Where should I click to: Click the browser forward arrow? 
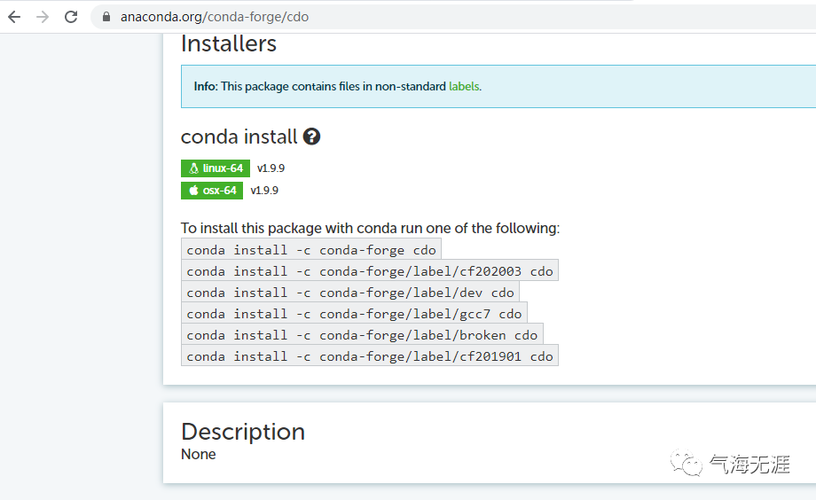tap(43, 17)
